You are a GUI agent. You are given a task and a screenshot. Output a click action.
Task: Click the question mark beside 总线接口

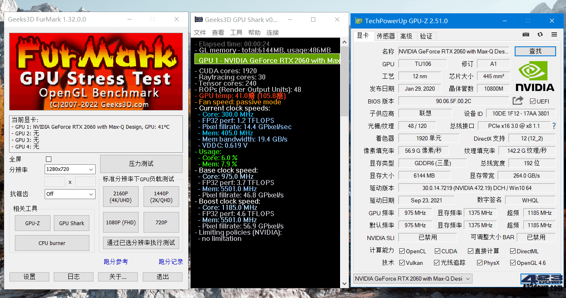click(554, 125)
